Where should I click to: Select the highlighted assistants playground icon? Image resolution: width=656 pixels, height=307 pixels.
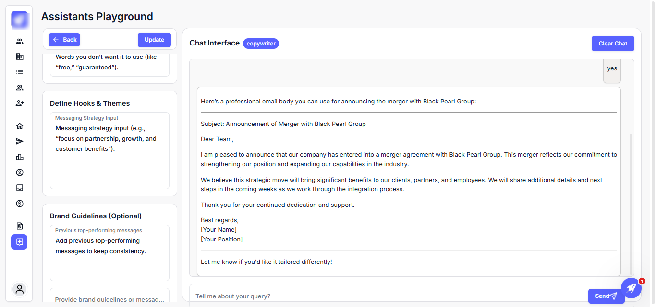pyautogui.click(x=19, y=242)
